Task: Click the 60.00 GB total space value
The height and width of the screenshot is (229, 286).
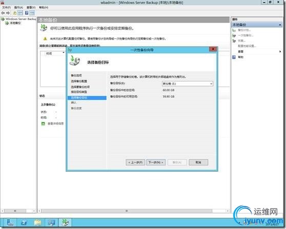Action: [x=169, y=90]
